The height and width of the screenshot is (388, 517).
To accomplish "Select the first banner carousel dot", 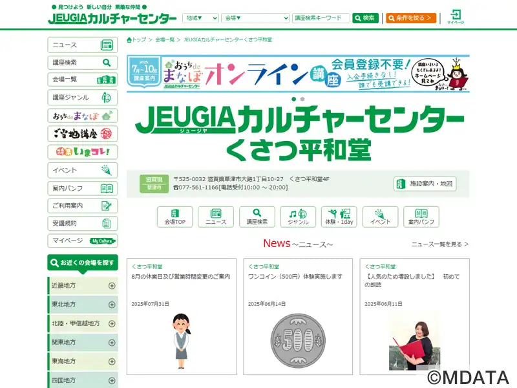I will [294, 99].
